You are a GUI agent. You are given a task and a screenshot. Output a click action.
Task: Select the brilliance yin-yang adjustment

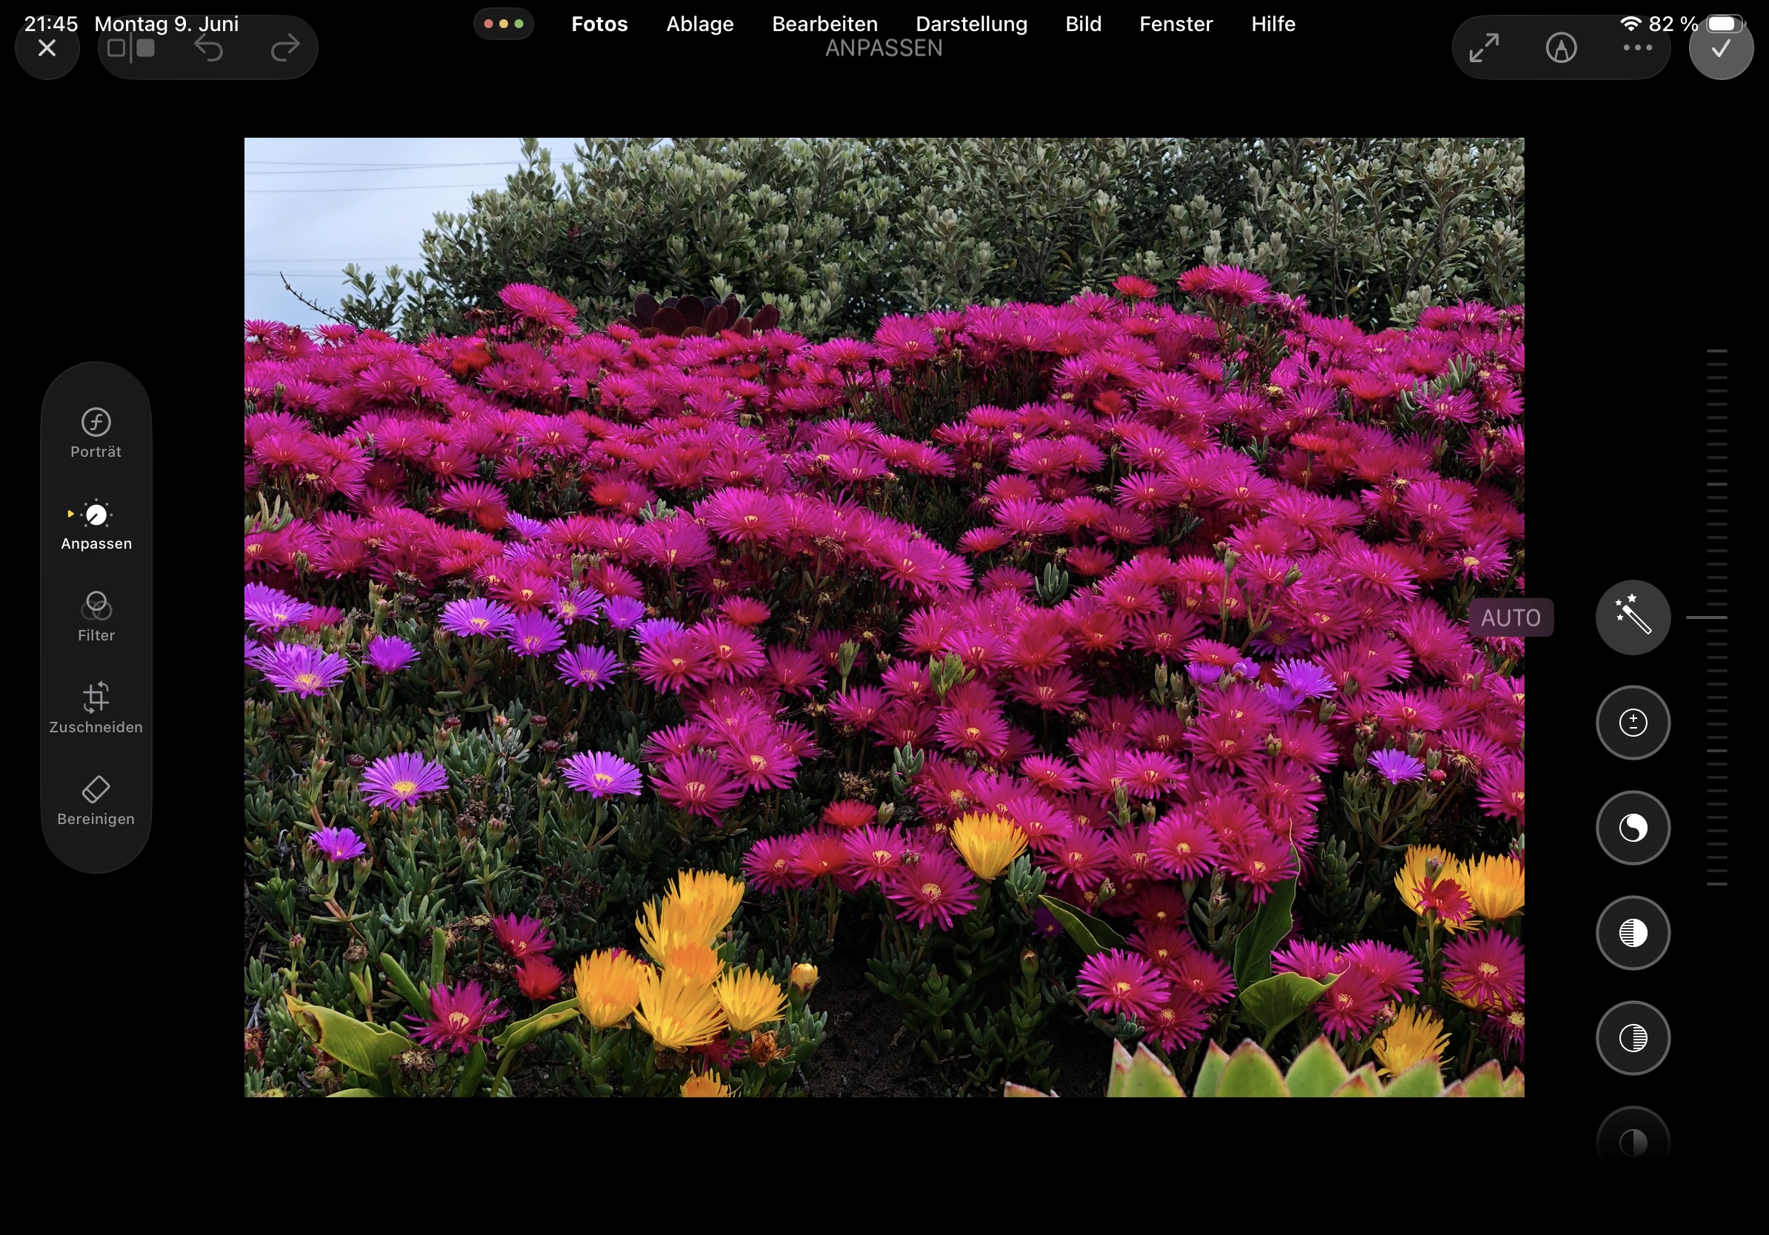tap(1633, 828)
